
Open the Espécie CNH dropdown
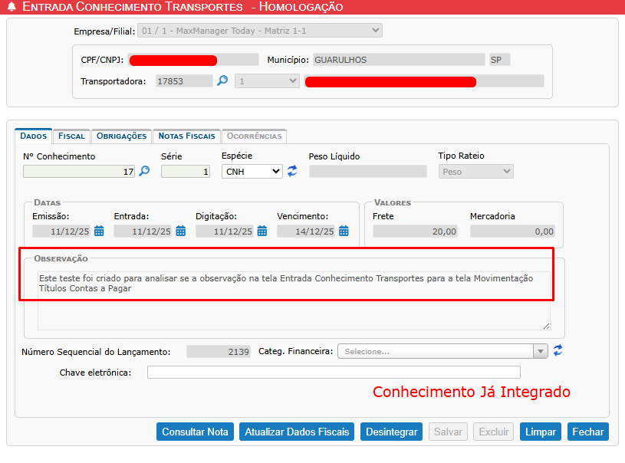tap(252, 172)
